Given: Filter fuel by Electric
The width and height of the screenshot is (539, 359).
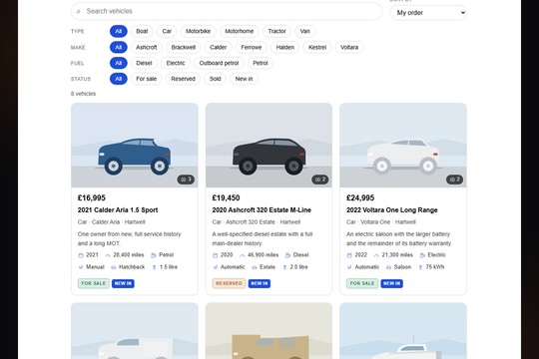Looking at the screenshot, I should (x=176, y=63).
